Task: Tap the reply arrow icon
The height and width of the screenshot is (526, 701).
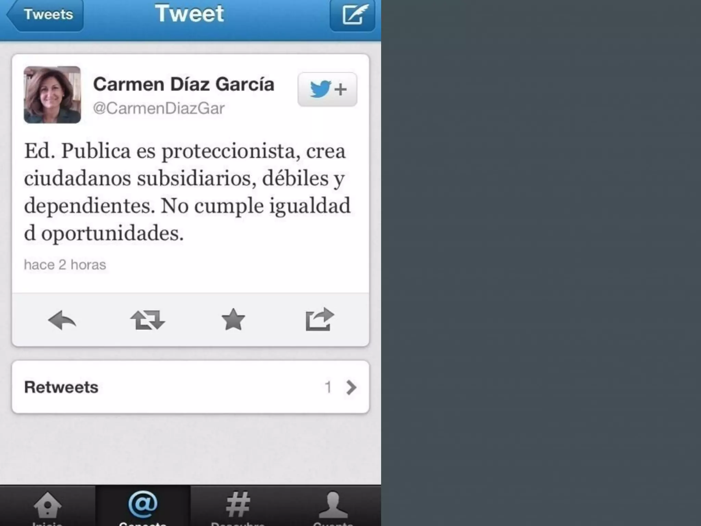Action: pos(62,320)
